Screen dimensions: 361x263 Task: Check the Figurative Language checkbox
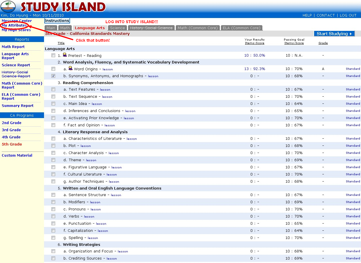click(x=53, y=167)
